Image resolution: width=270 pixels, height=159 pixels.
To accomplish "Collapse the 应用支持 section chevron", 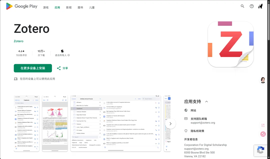I will (206, 102).
